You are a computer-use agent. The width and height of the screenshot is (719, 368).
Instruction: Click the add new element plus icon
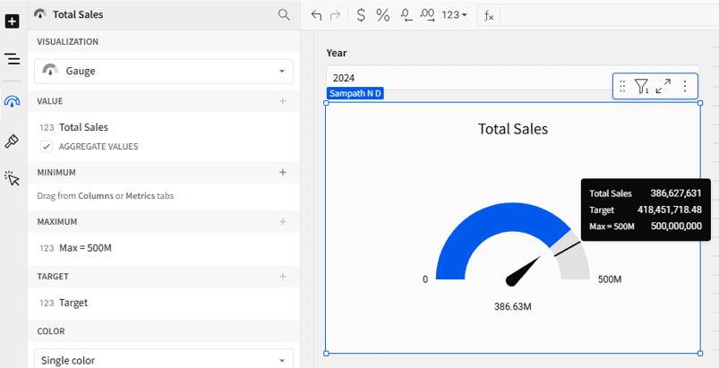click(13, 21)
